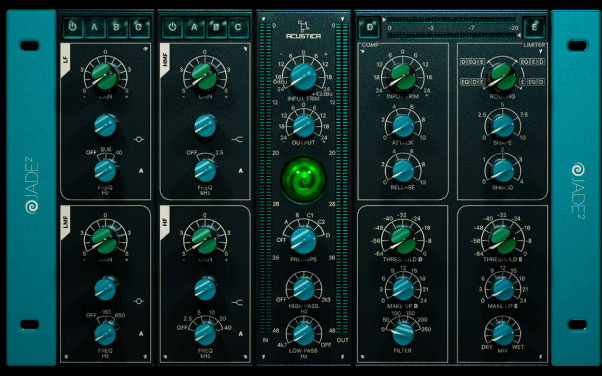Click the green LMF GAIN knob

tap(105, 240)
